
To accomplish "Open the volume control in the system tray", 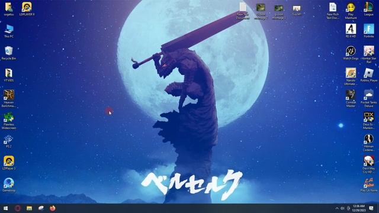I will [x=342, y=208].
